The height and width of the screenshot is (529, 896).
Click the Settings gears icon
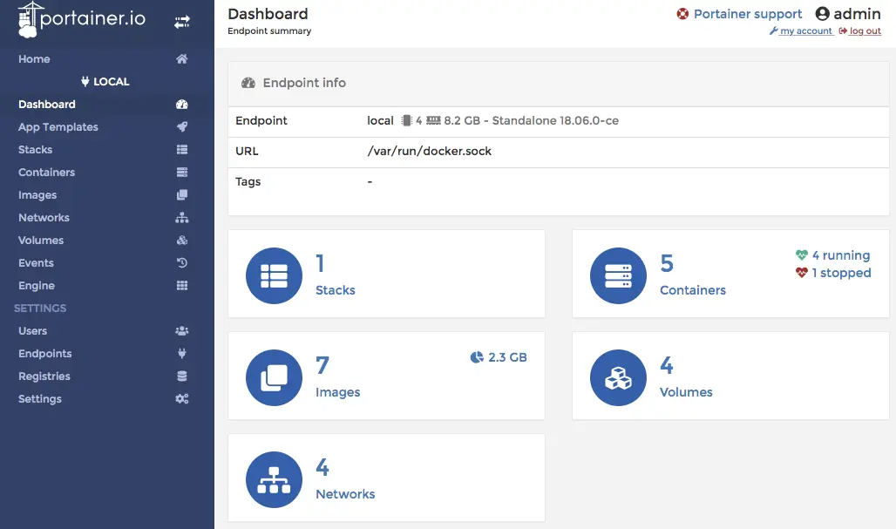pyautogui.click(x=181, y=399)
